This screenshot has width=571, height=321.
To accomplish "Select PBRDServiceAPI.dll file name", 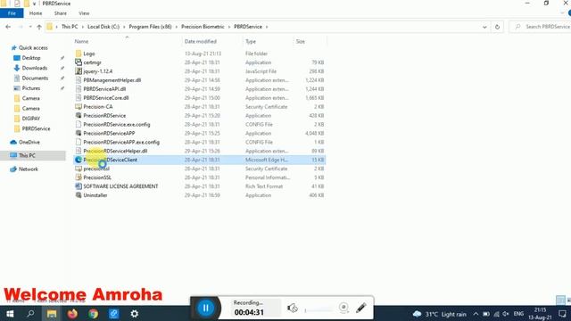I will pos(104,89).
